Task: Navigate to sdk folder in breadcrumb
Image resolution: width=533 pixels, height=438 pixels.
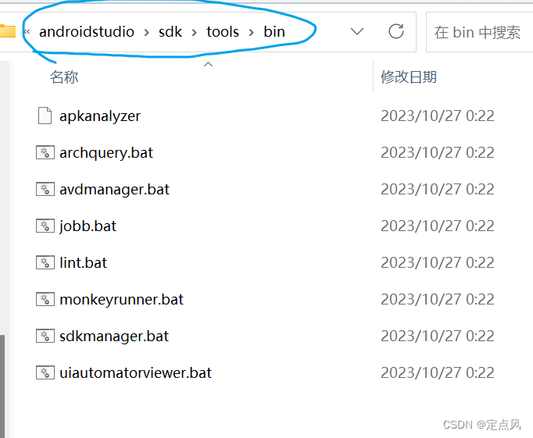Action: (170, 31)
